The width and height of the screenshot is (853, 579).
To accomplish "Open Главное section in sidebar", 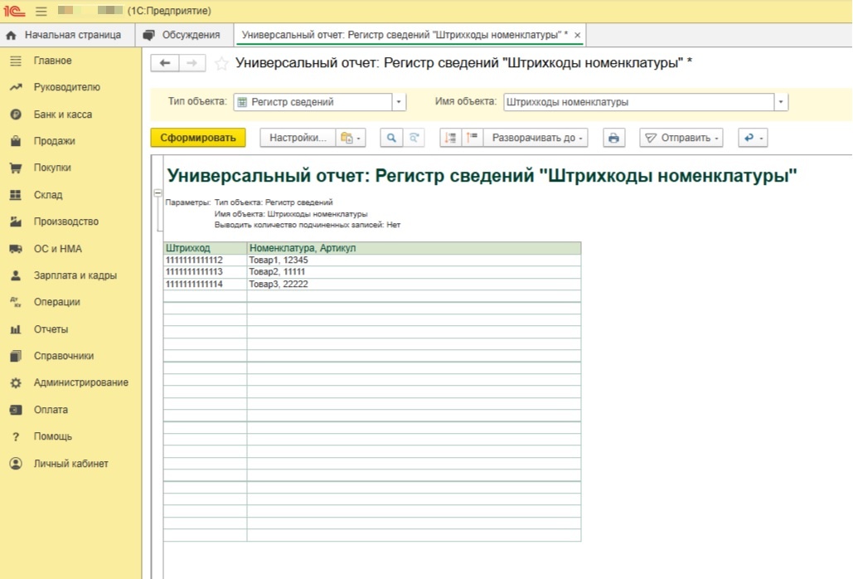I will [x=52, y=61].
